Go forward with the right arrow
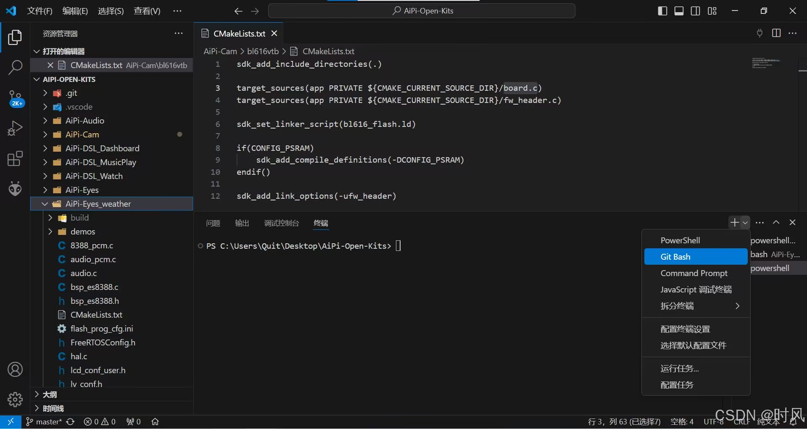Image resolution: width=807 pixels, height=429 pixels. (x=255, y=11)
